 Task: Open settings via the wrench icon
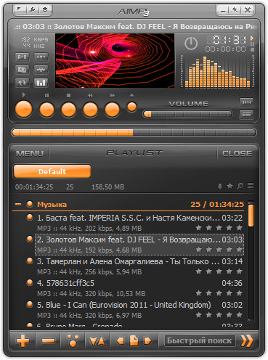33,9
